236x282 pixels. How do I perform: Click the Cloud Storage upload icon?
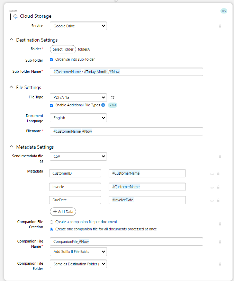[16, 17]
